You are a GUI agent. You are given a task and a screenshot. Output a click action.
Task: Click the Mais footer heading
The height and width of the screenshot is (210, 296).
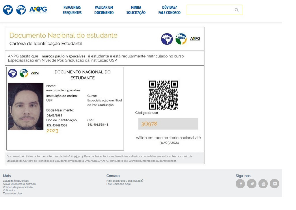coord(7,176)
